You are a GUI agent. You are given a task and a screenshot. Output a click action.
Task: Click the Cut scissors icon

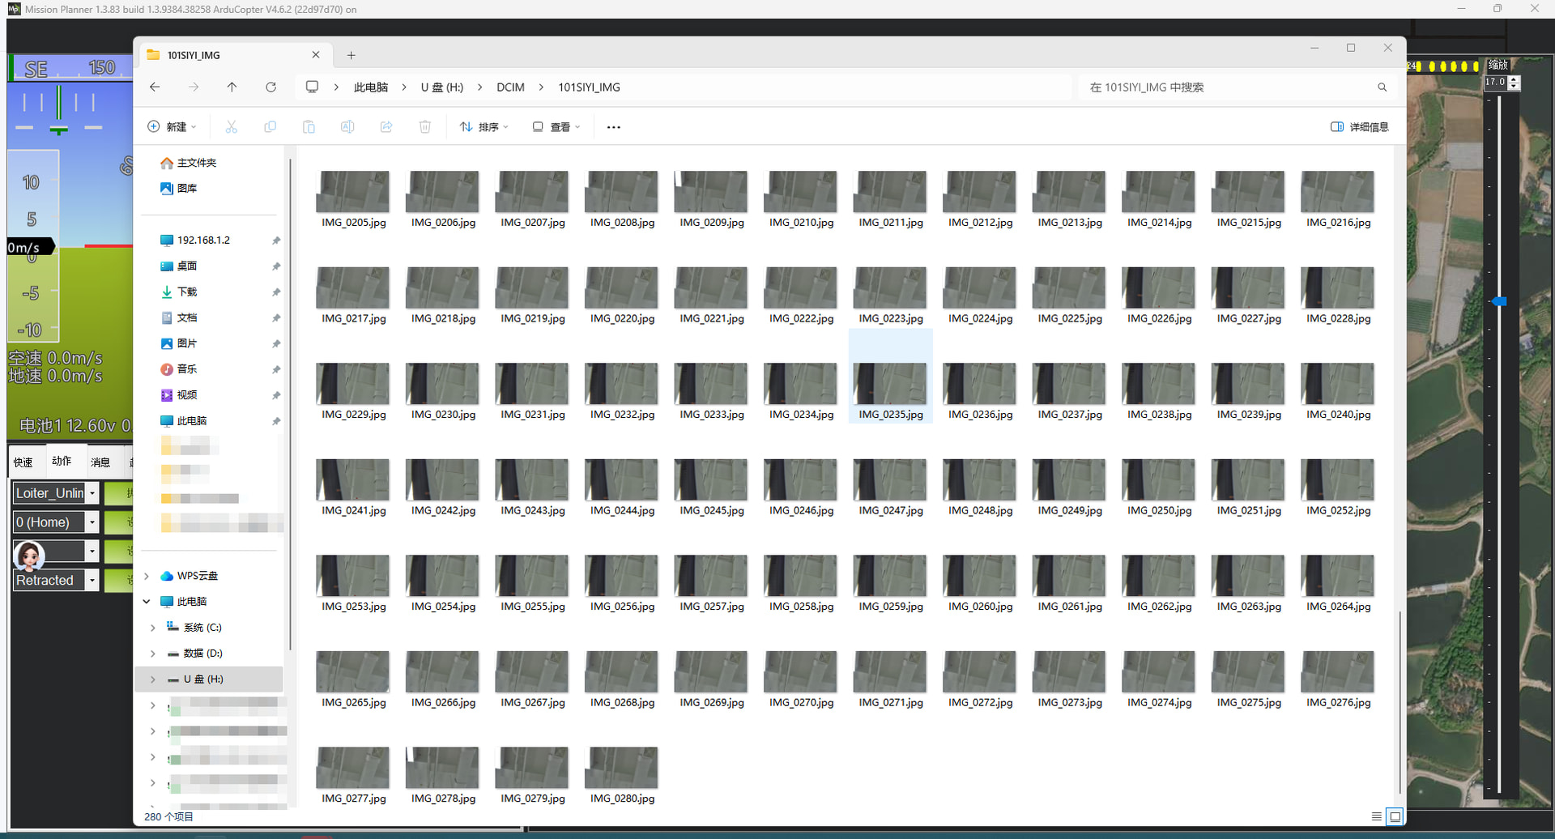(x=231, y=127)
